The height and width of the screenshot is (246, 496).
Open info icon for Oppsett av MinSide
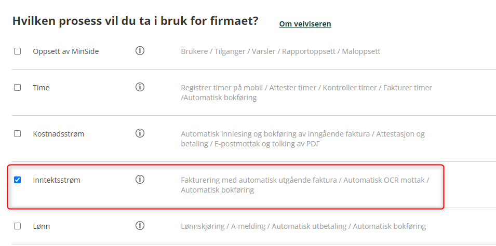(140, 50)
